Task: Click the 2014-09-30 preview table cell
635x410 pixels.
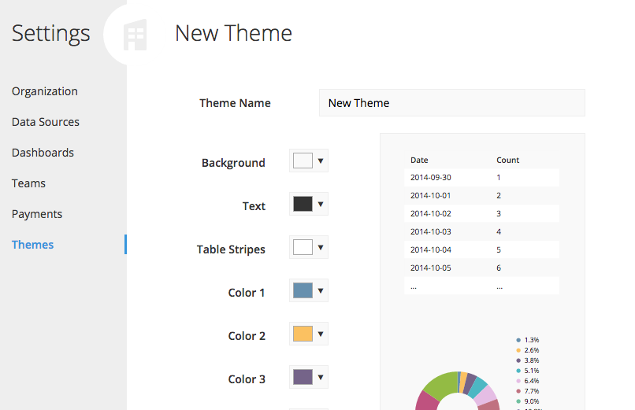Action: pos(430,178)
